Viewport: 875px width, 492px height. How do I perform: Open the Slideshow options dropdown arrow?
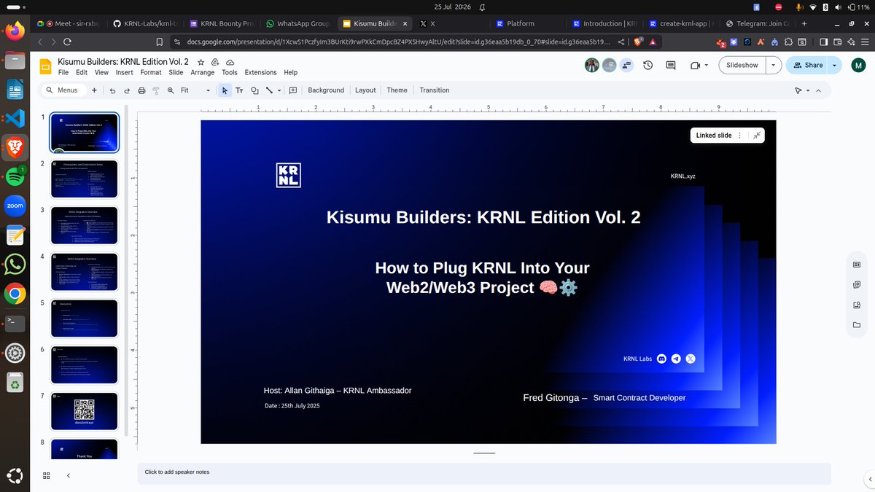point(773,65)
